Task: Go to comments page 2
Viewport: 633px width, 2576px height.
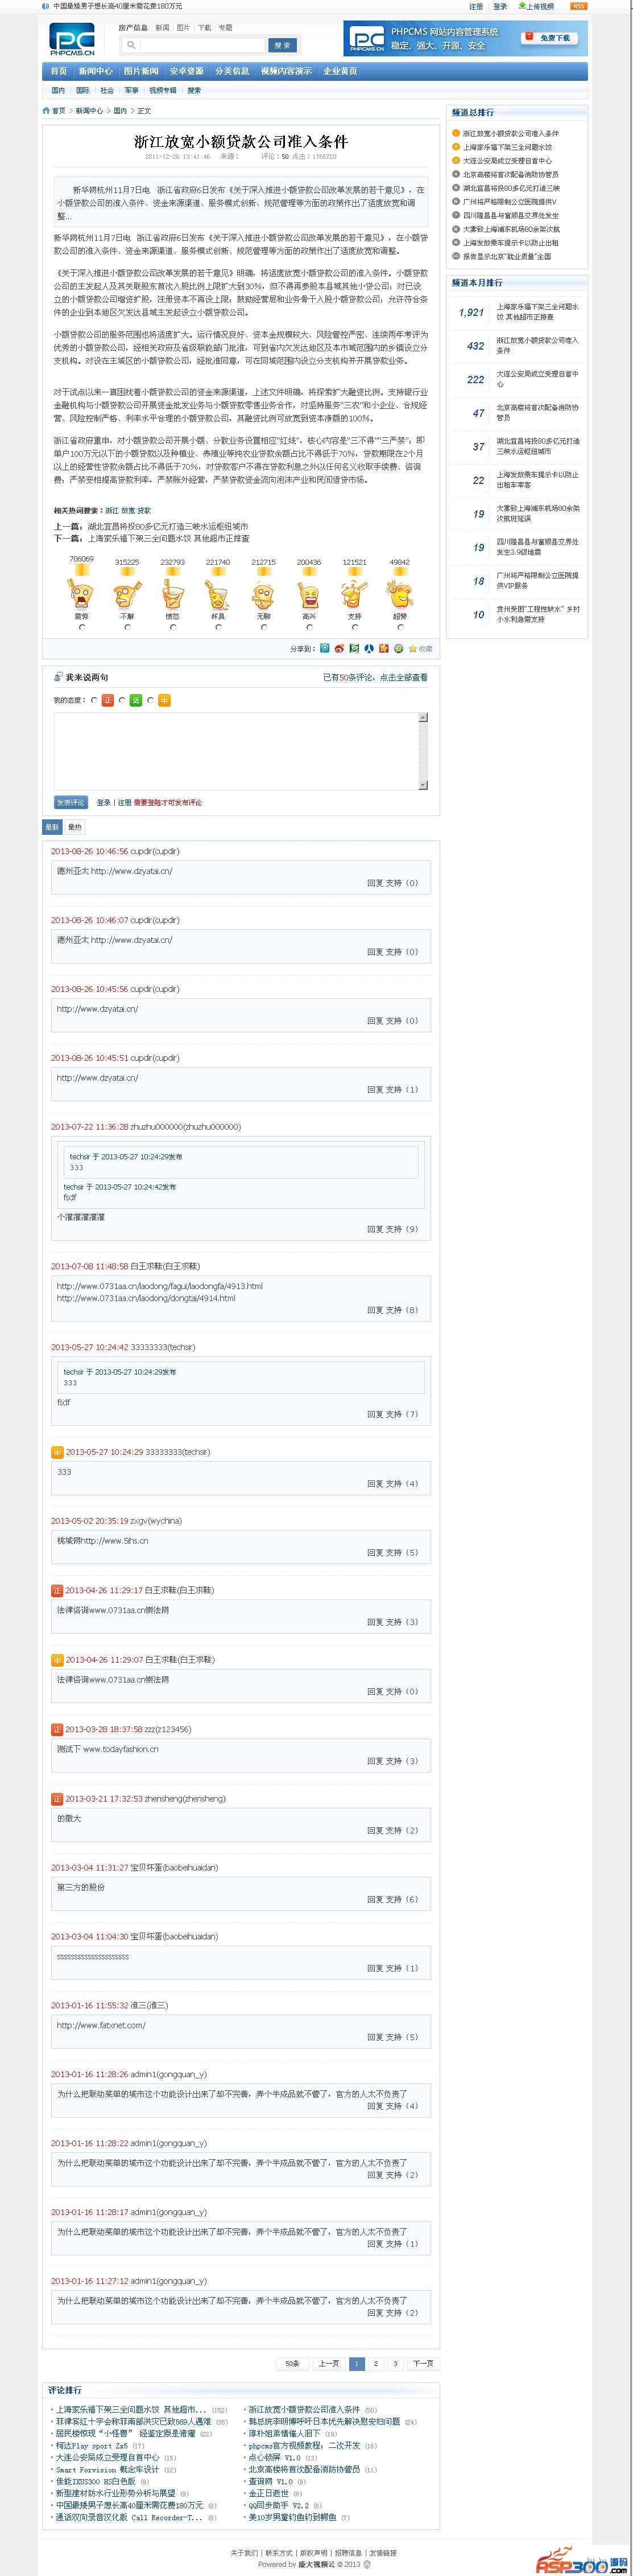Action: tap(375, 2364)
